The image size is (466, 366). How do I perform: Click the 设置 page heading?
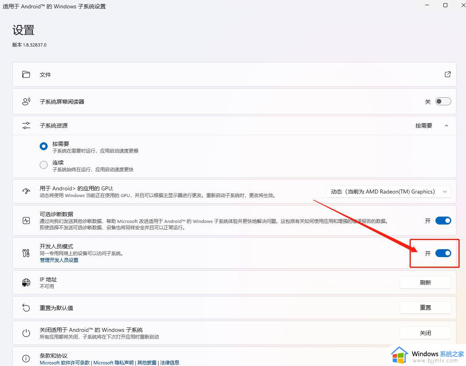pyautogui.click(x=23, y=30)
